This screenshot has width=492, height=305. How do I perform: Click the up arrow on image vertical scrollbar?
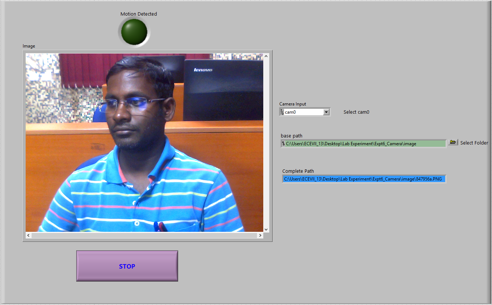[266, 55]
